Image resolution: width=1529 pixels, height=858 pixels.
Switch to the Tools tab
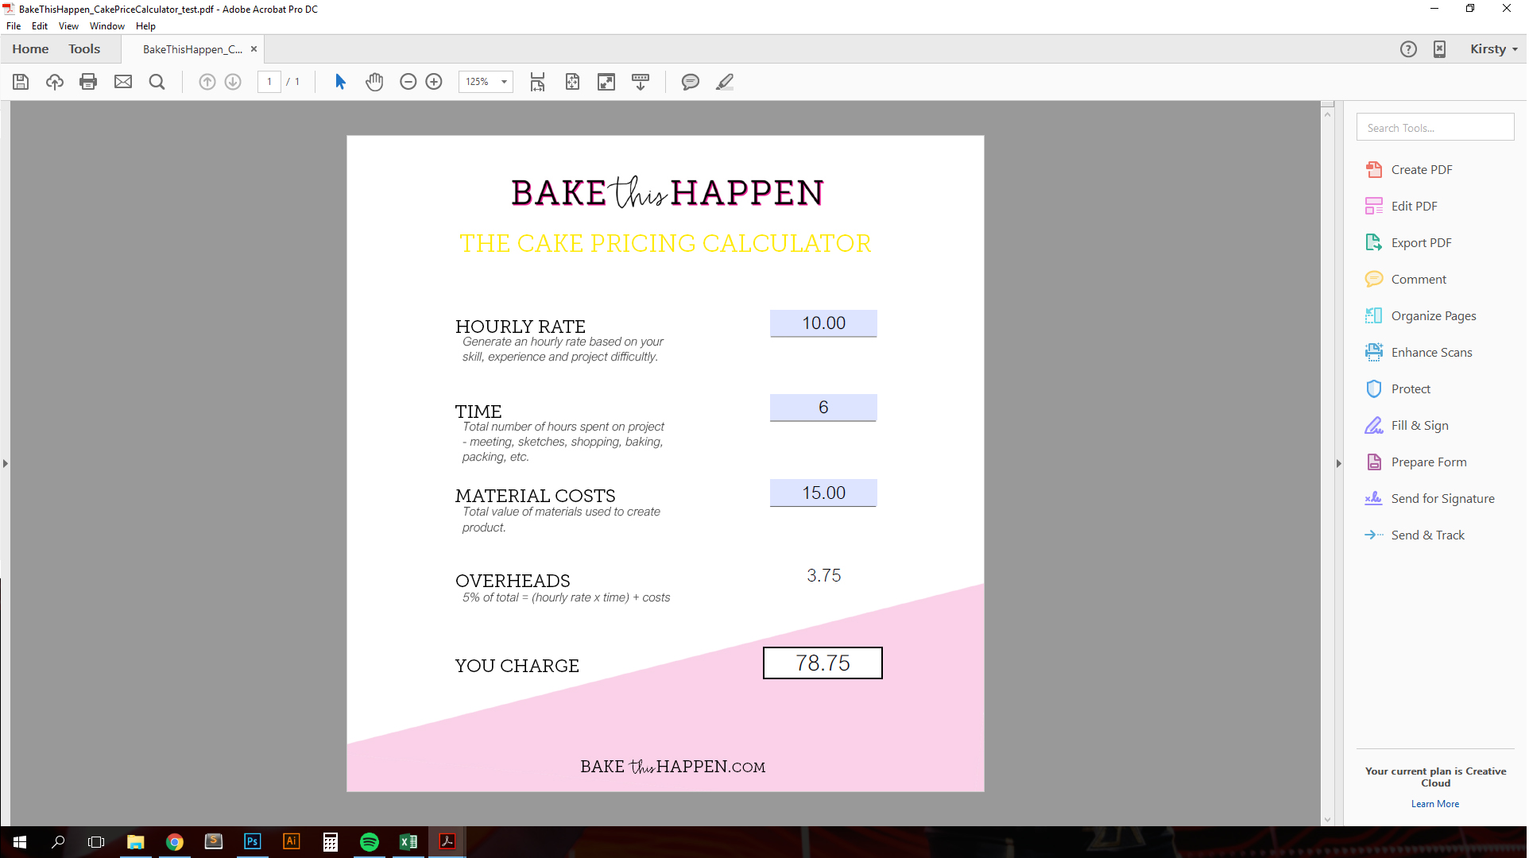click(84, 49)
